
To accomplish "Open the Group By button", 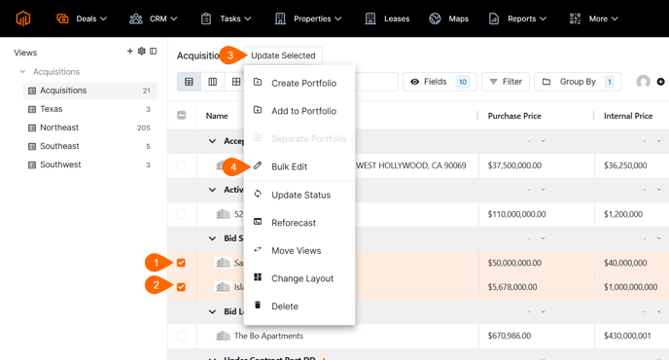I will [578, 82].
